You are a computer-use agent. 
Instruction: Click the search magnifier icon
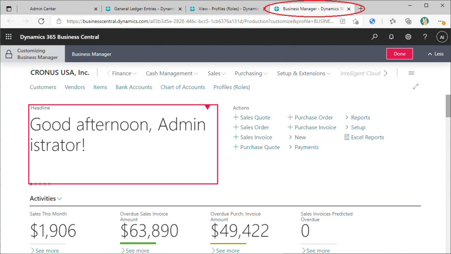374,37
